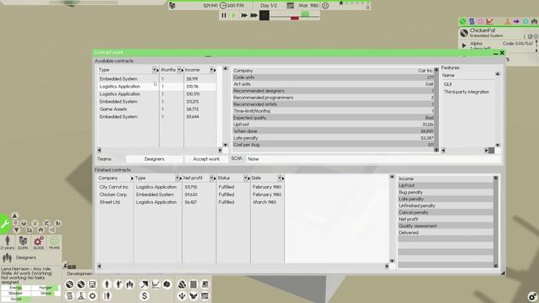Screen dimensions: 539x303
Task: Open the finished contracts Type column dropdown
Action: tap(178, 178)
